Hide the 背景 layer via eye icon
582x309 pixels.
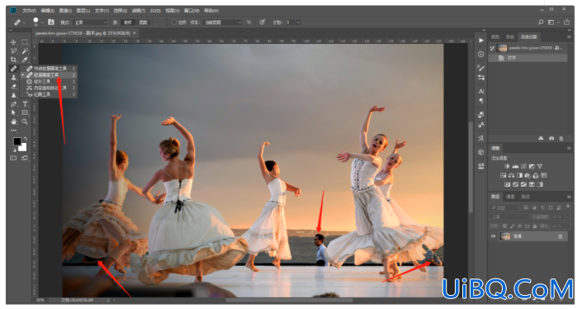(x=494, y=236)
